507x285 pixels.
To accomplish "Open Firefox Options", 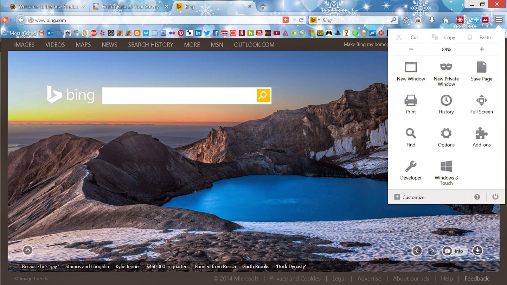I will (x=446, y=136).
